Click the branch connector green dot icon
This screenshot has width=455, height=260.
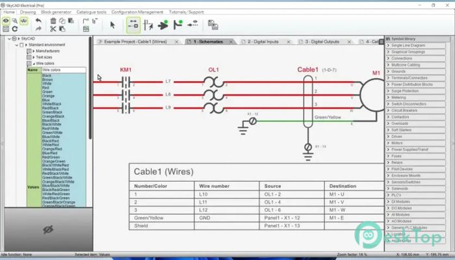tap(178, 25)
